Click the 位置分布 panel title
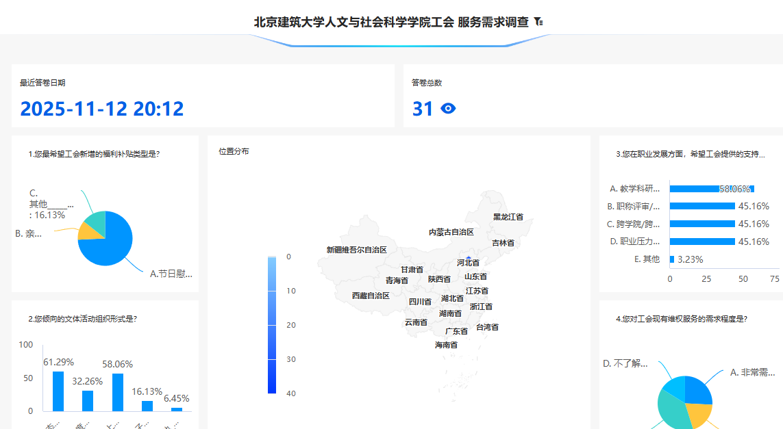The height and width of the screenshot is (429, 783). (x=234, y=151)
